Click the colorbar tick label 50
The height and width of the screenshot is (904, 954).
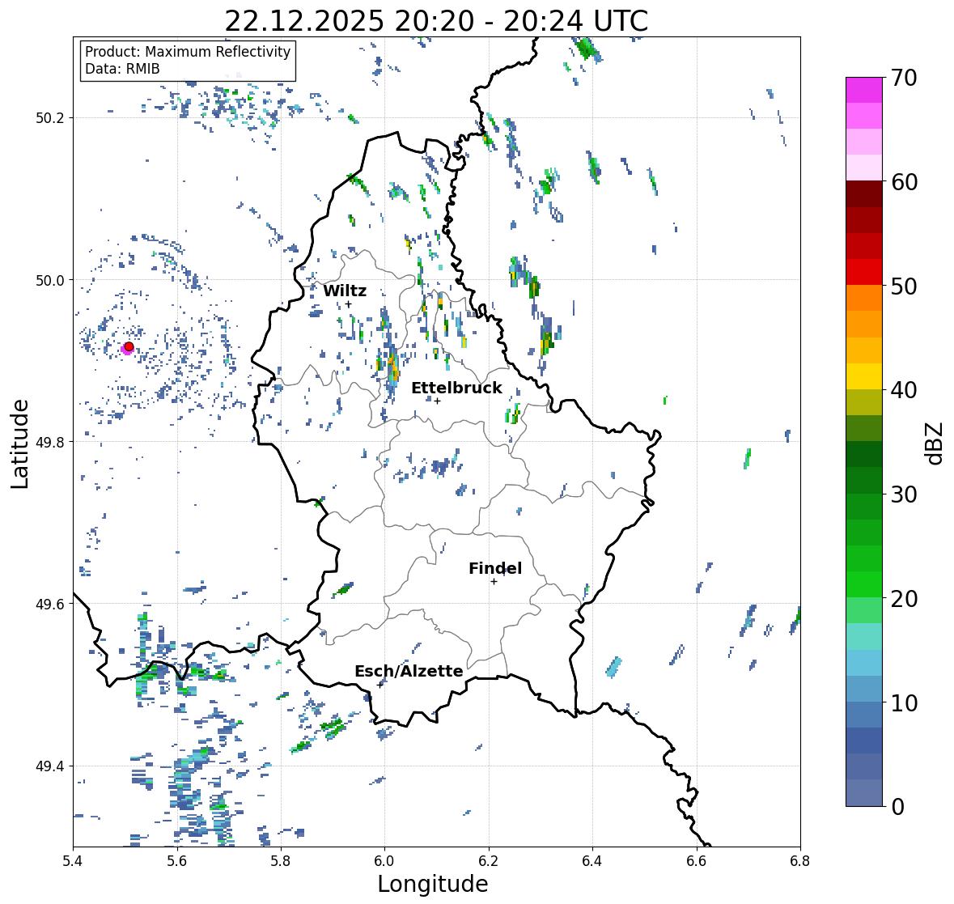click(x=904, y=286)
